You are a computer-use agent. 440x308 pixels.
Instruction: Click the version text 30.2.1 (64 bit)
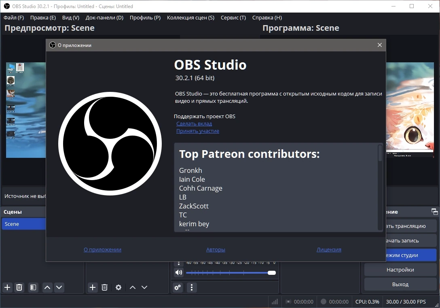(195, 78)
